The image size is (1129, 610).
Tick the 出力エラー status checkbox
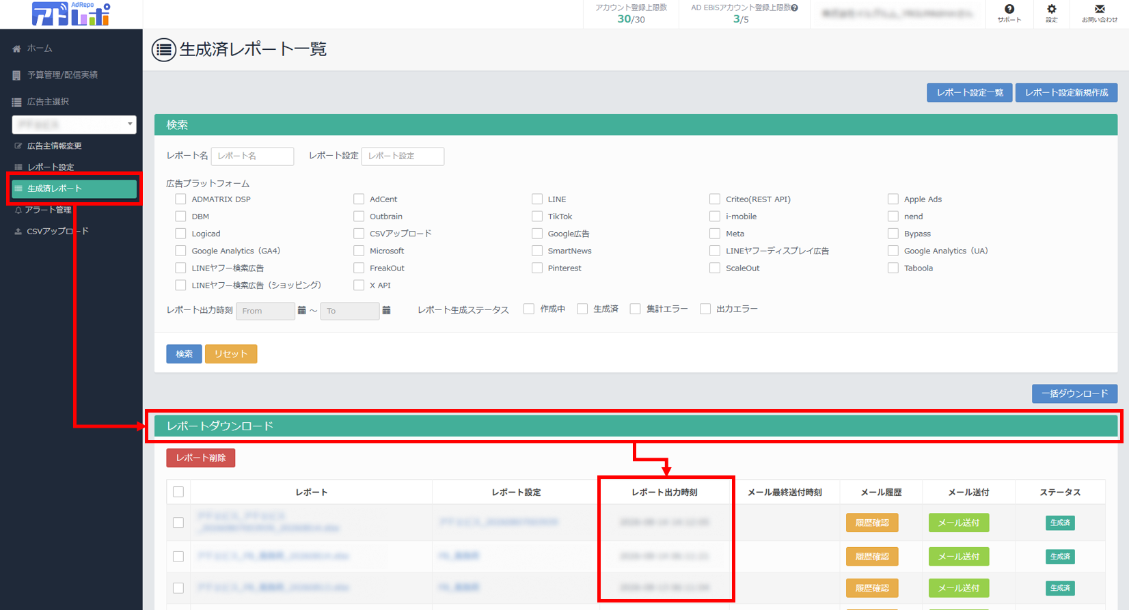tap(705, 309)
